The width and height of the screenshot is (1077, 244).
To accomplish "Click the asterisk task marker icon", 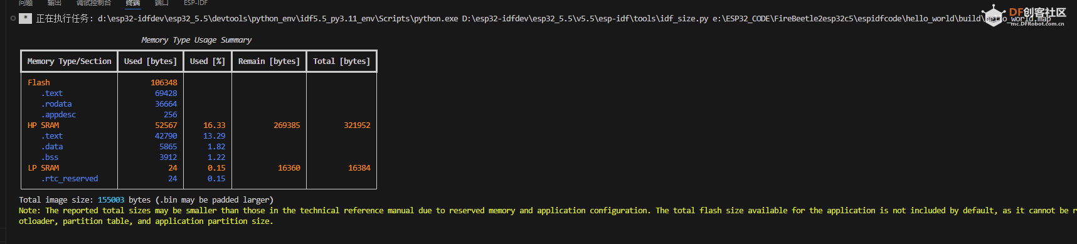I will [25, 18].
